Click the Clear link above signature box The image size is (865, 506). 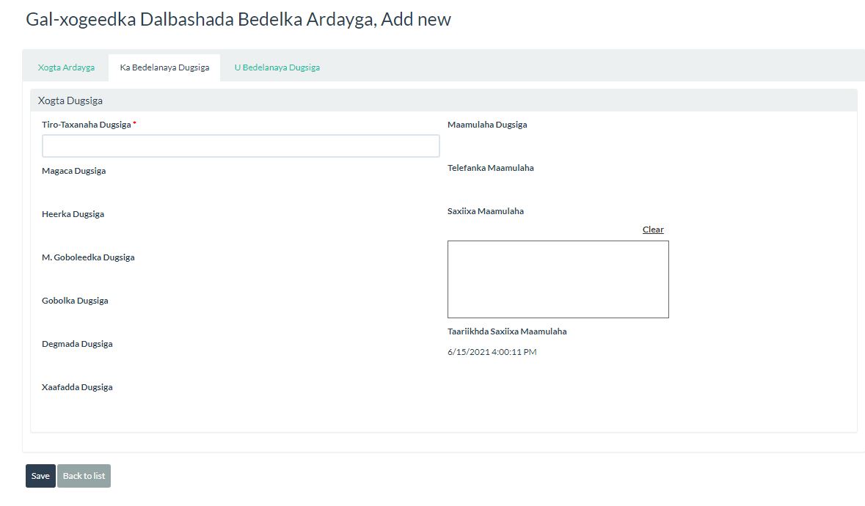(653, 230)
